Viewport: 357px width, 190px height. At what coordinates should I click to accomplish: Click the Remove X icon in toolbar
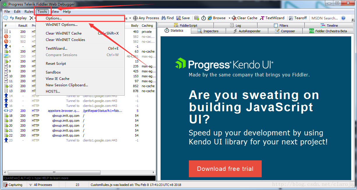tap(31, 18)
